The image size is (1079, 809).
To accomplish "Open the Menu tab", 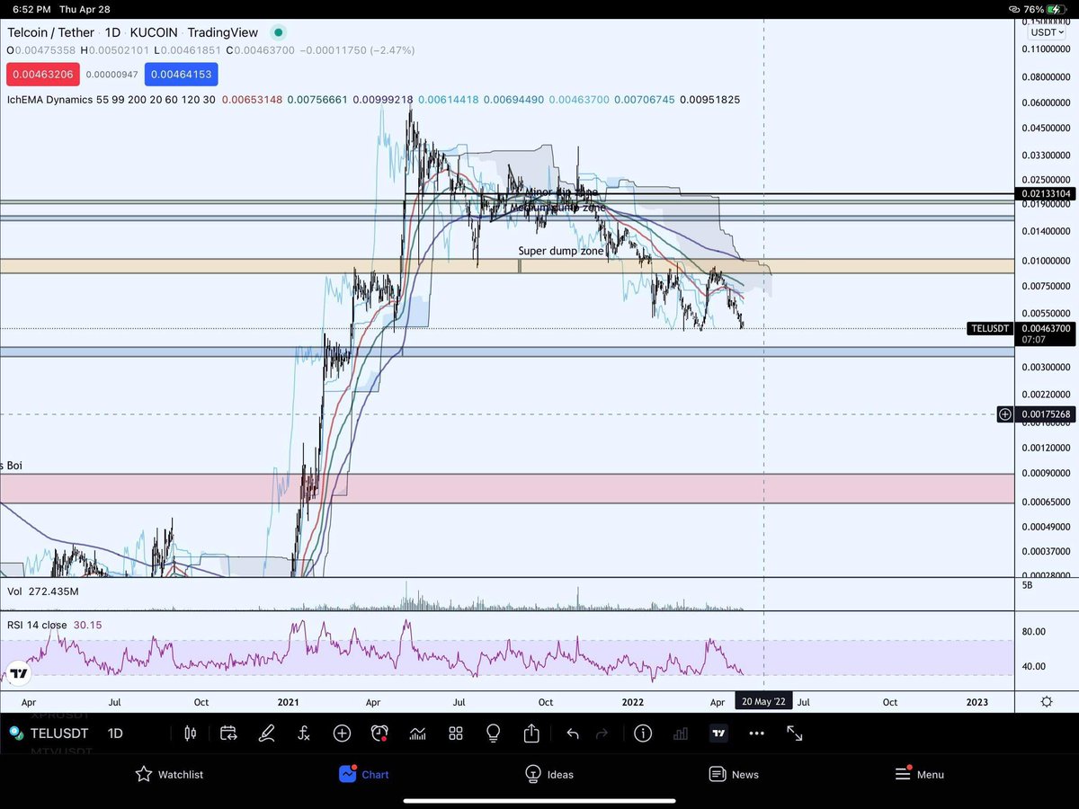I will [x=920, y=774].
